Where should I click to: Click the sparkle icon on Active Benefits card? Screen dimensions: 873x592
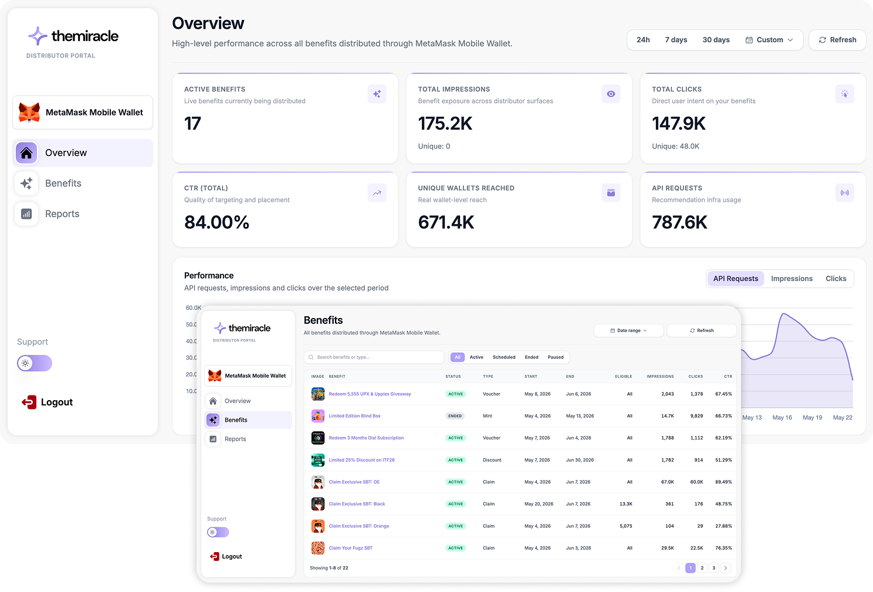pyautogui.click(x=377, y=94)
